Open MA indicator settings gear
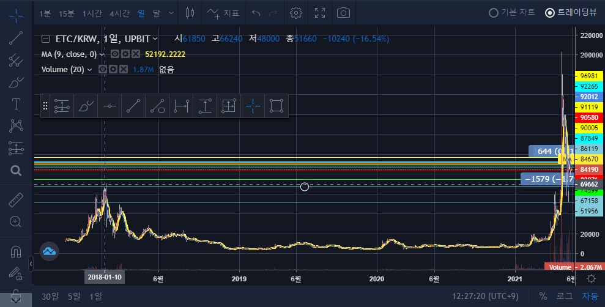Image resolution: width=605 pixels, height=307 pixels. (x=125, y=54)
